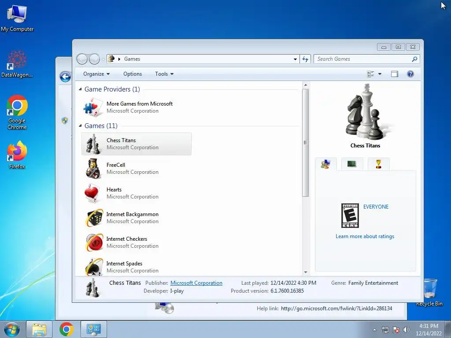Open the Firefox desktop shortcut
451x338 pixels.
click(x=17, y=155)
